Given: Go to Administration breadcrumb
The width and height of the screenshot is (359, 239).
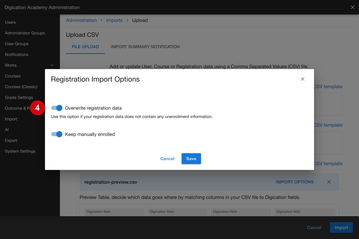Looking at the screenshot, I should 81,20.
